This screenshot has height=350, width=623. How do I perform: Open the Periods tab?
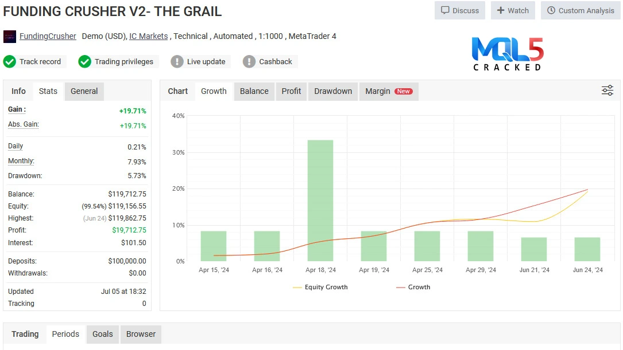click(x=65, y=334)
